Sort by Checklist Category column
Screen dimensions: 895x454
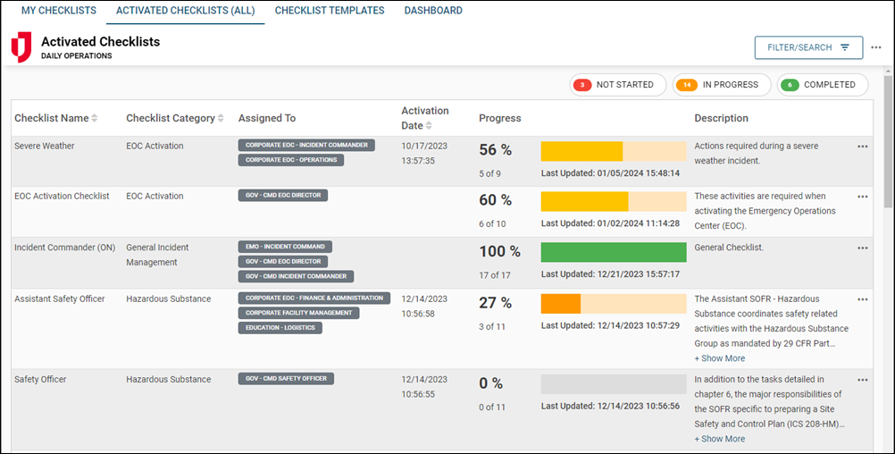coord(221,119)
